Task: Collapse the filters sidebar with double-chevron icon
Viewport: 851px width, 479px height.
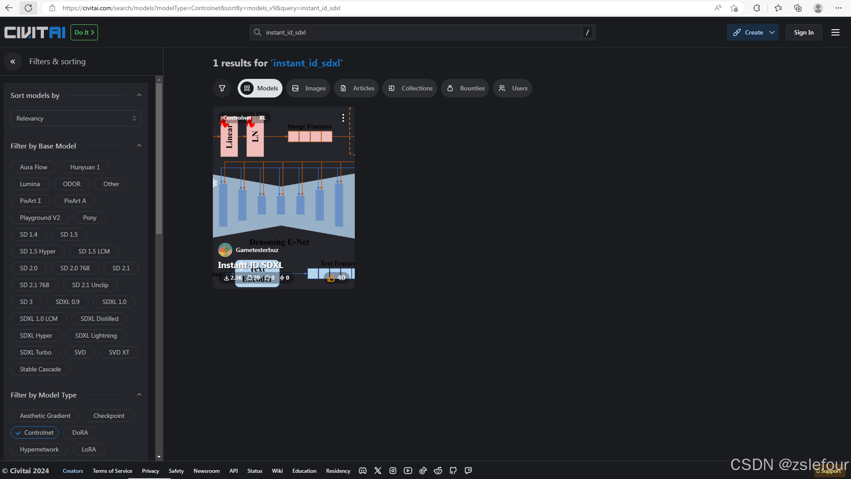Action: (13, 62)
